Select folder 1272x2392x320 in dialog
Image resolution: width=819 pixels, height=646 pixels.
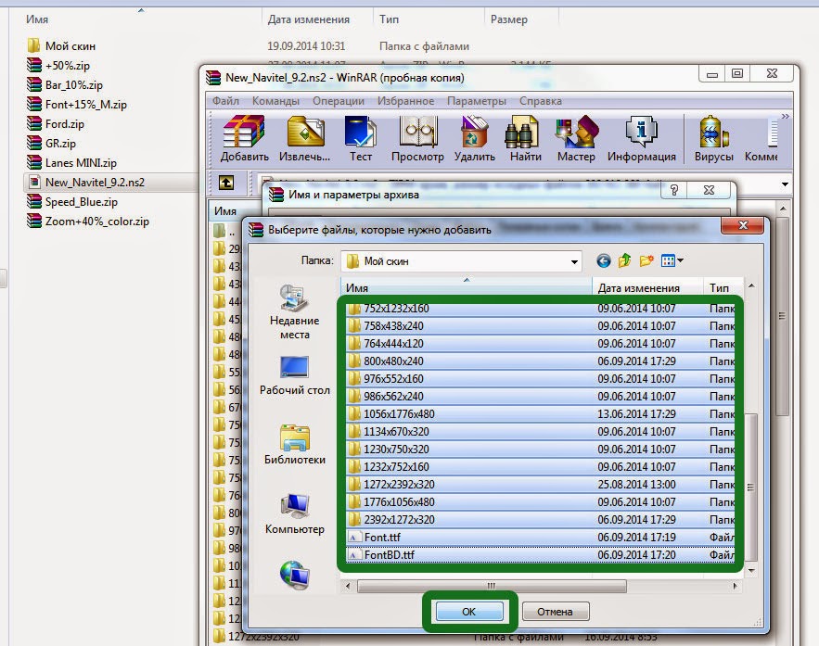click(x=540, y=485)
